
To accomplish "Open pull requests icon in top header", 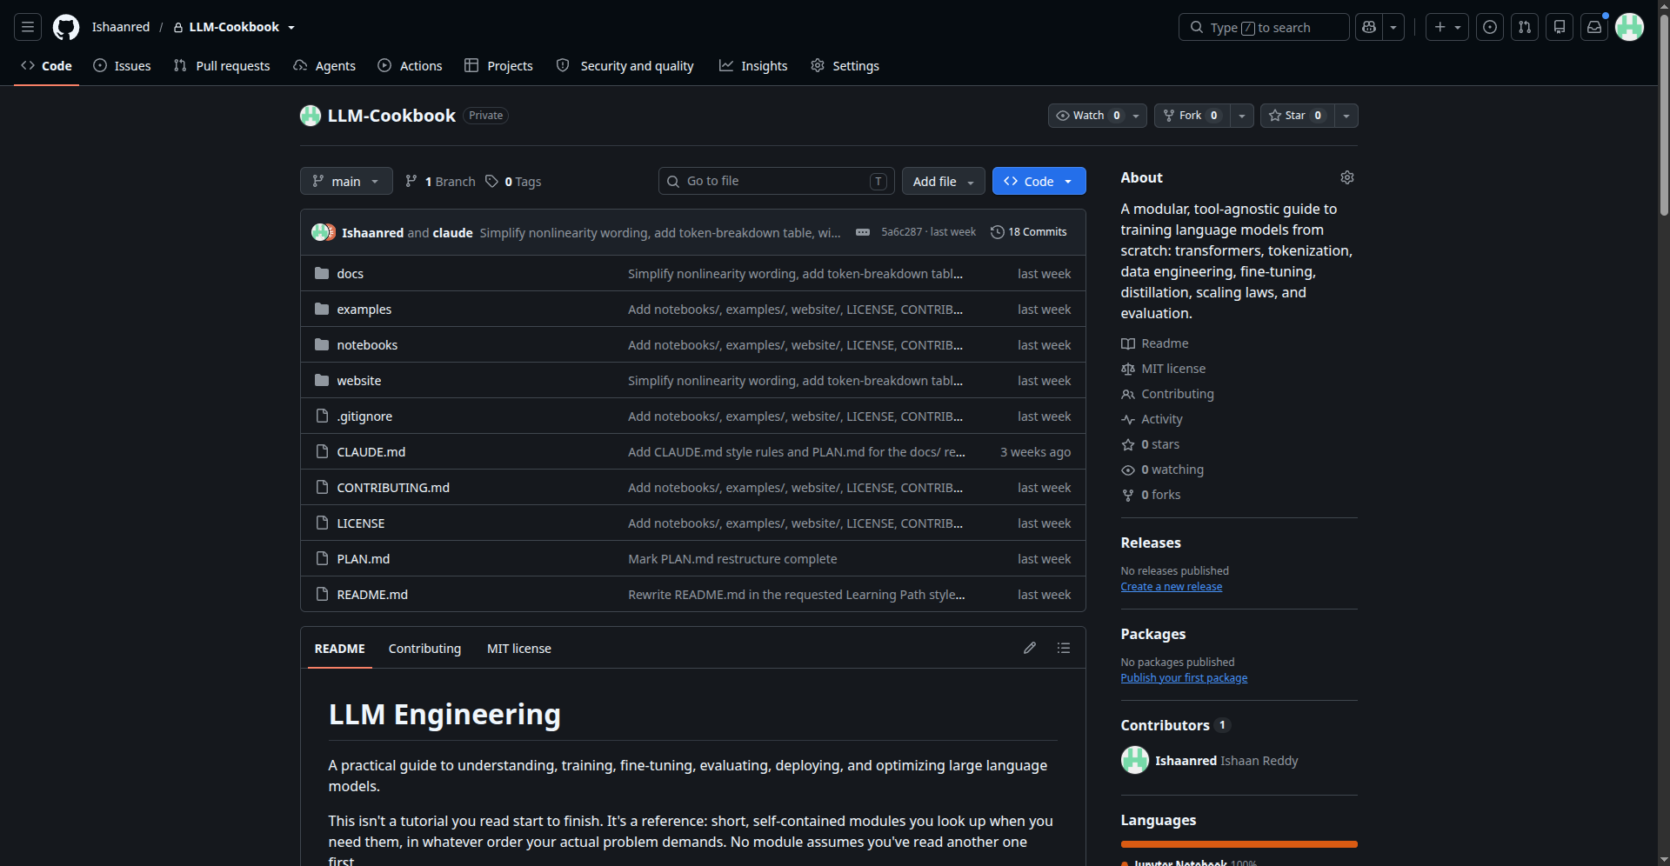I will [x=1525, y=27].
